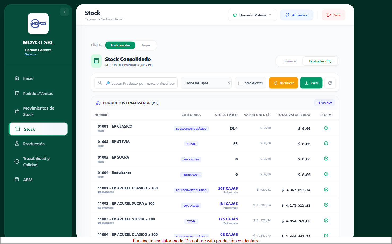Click the 181 CAJAS stock value
This screenshot has height=244, width=392.
228,204
